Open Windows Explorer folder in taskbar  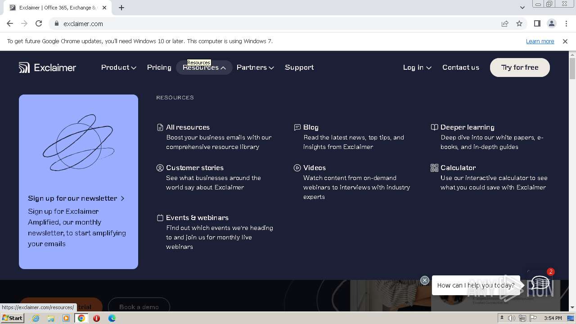51,318
